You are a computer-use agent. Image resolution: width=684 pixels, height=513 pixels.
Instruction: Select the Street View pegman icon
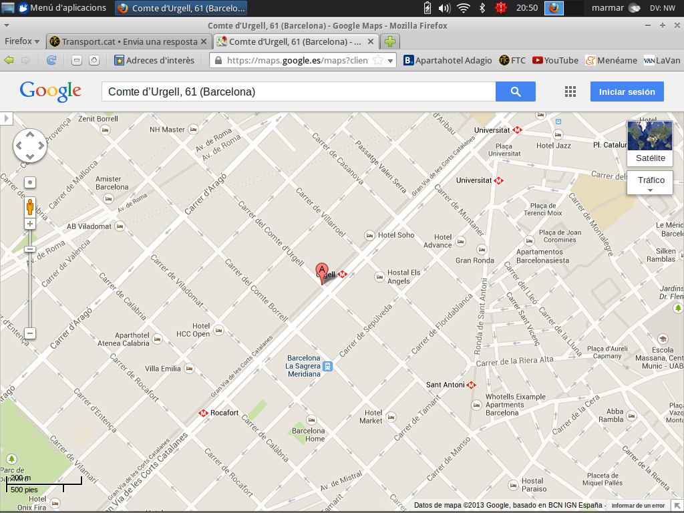pyautogui.click(x=29, y=206)
